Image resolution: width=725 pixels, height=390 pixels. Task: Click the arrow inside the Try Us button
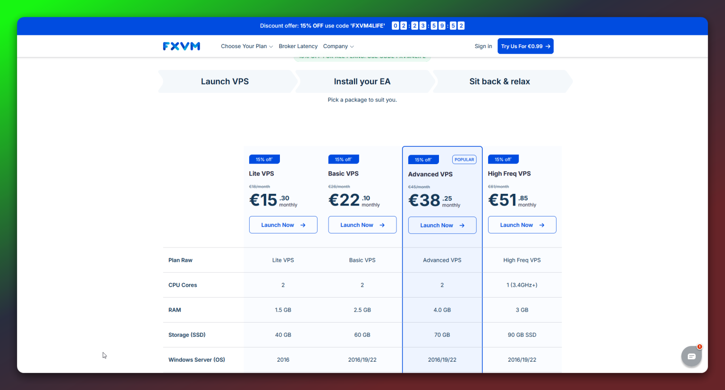548,46
